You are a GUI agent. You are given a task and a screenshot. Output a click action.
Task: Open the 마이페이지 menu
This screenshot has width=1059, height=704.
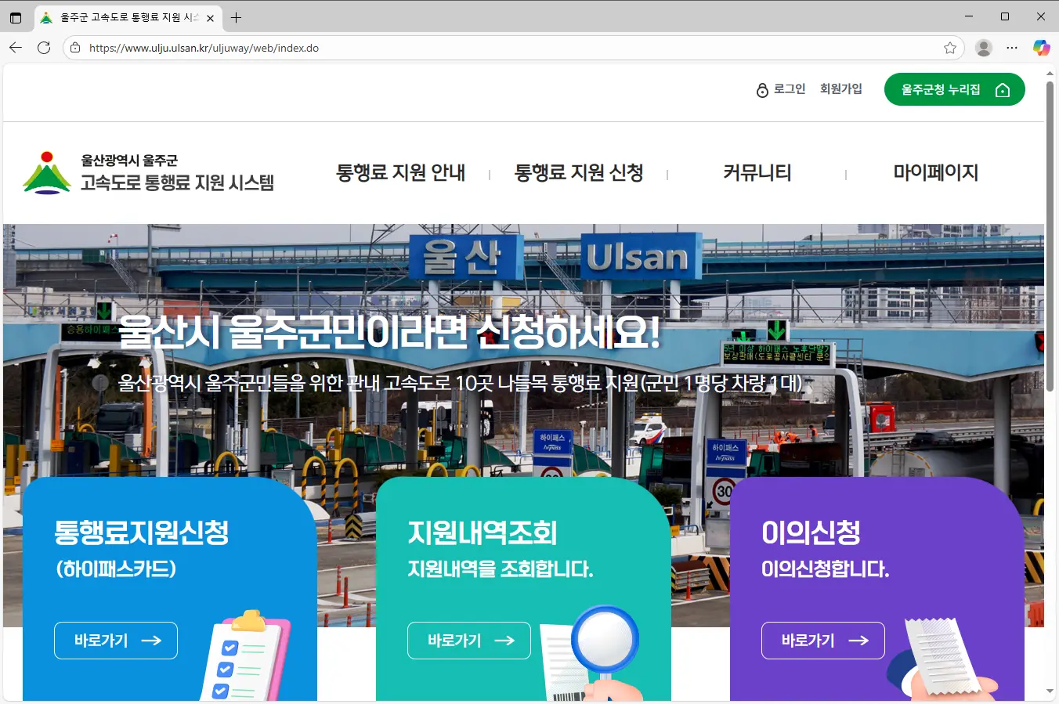click(x=936, y=173)
